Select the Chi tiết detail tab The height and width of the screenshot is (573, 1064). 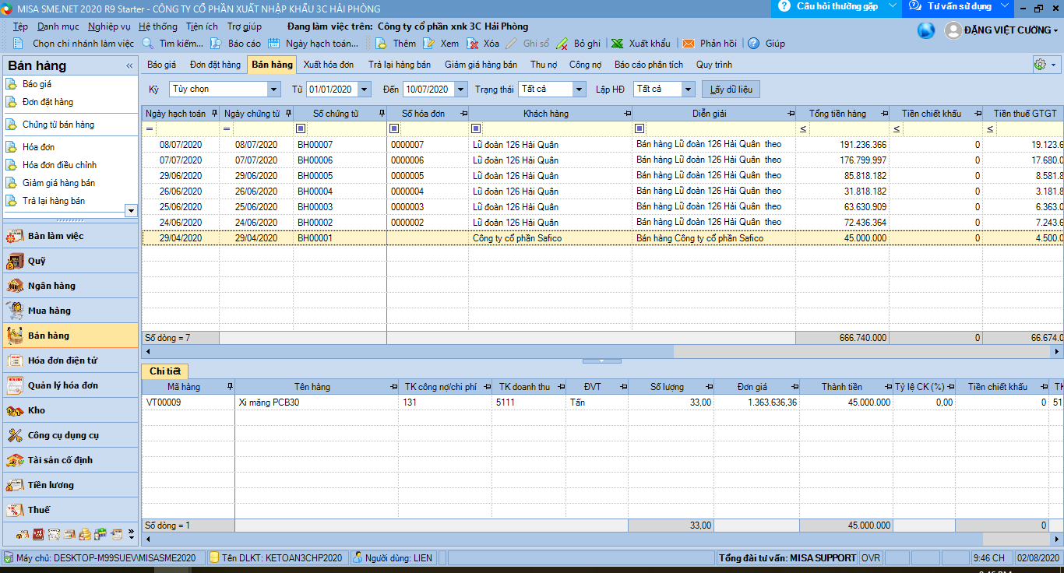165,371
